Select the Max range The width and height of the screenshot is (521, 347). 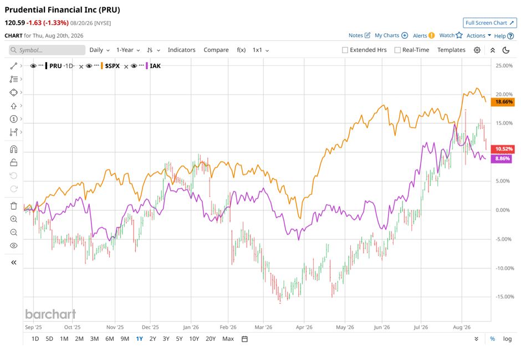[228, 339]
